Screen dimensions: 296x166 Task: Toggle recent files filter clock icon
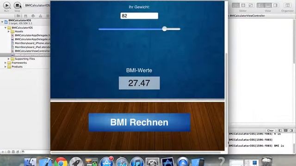9,152
